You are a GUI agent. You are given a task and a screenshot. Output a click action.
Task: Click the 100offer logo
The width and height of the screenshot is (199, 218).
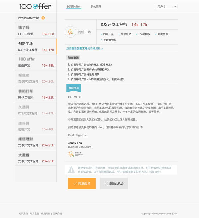(35, 6)
